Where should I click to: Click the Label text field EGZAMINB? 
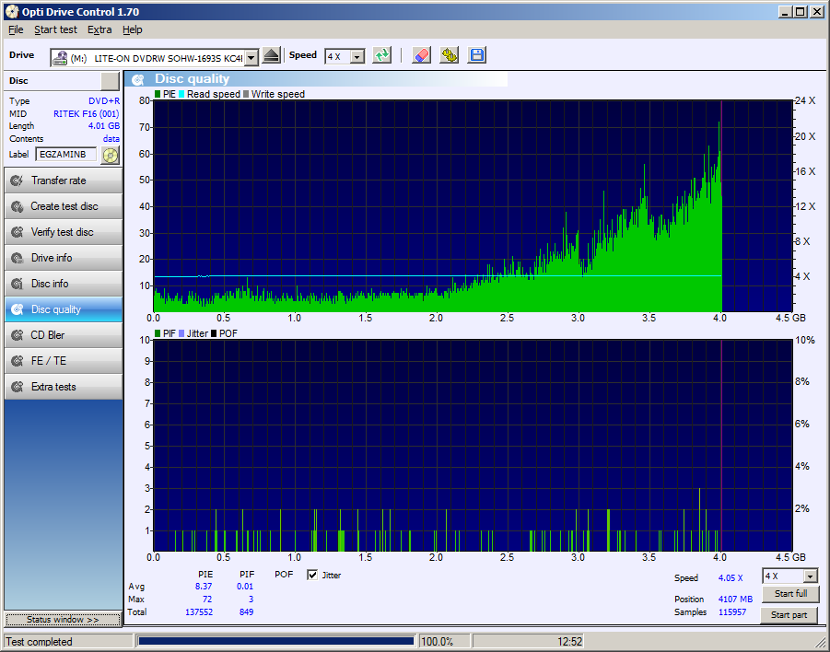coord(66,155)
